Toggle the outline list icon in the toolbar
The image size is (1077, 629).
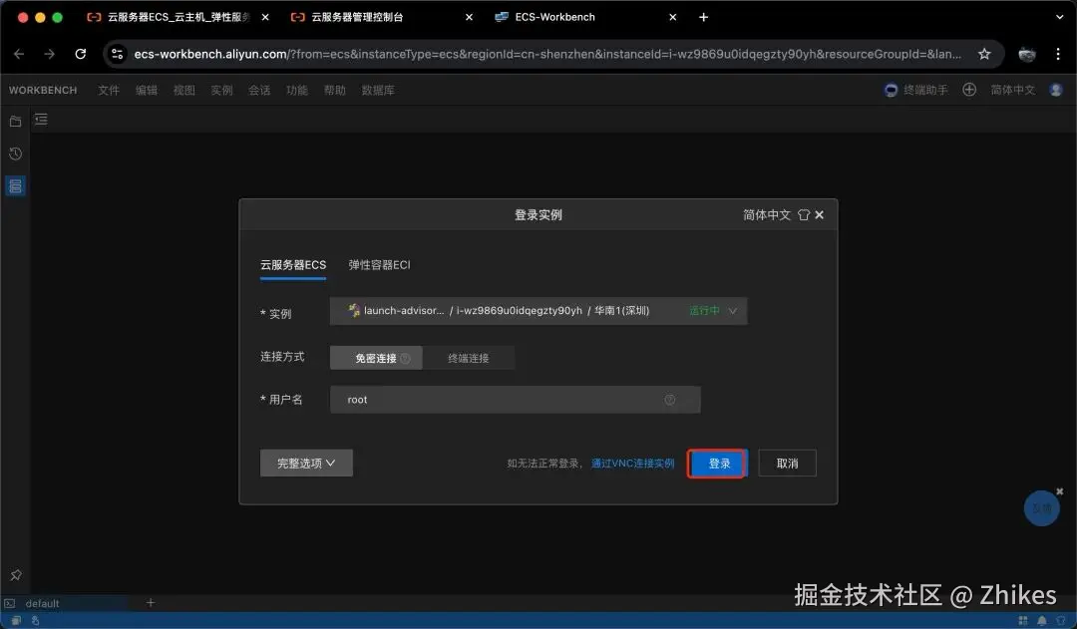(x=41, y=121)
